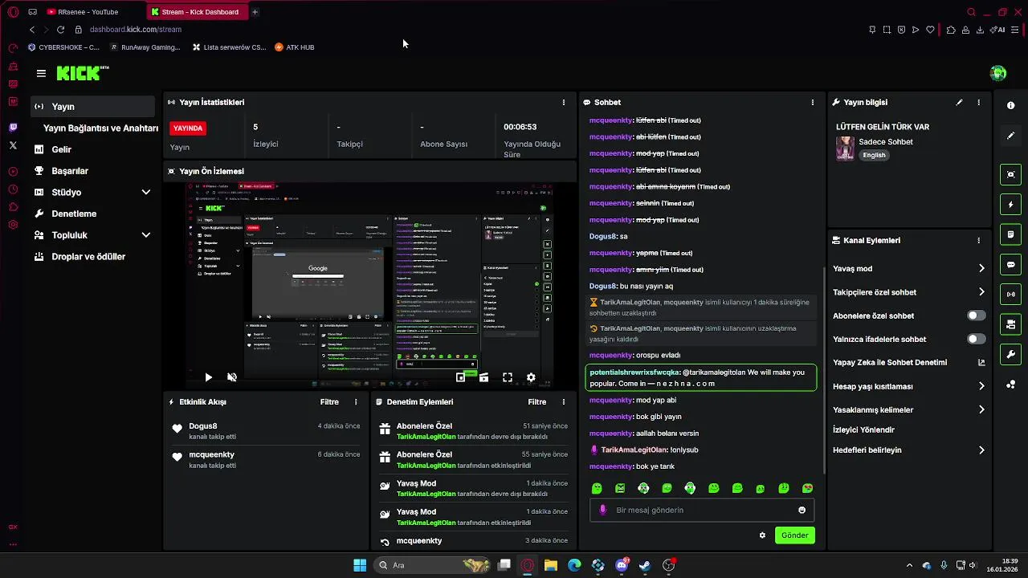Open Steam from taskbar
This screenshot has width=1028, height=578.
[x=644, y=565]
